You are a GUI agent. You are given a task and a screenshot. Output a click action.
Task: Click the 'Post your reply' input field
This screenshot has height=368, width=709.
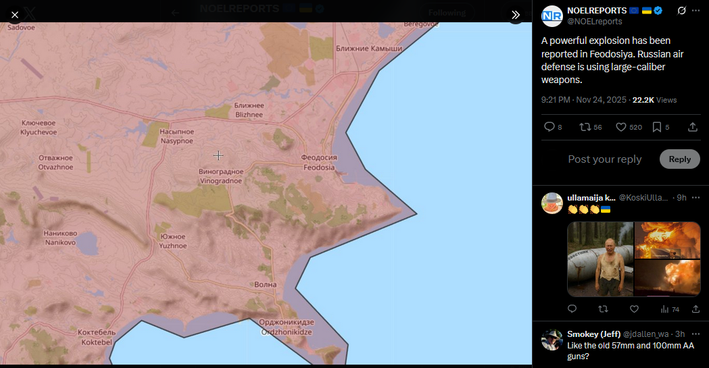pos(604,159)
